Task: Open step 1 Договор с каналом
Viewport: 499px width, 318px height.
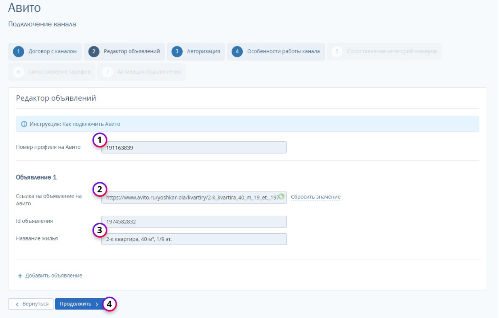Action: pos(45,52)
